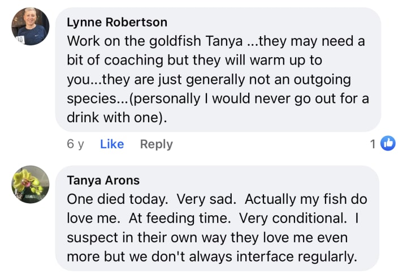
Task: Like Lynne Robertson's comment
Action: (x=111, y=144)
